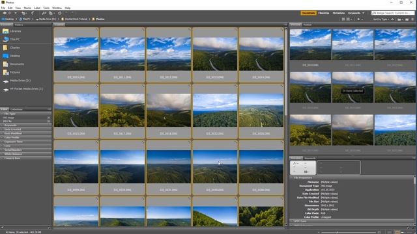
Task: Open Media Drive (D:) in Favorites
Action: pos(20,81)
